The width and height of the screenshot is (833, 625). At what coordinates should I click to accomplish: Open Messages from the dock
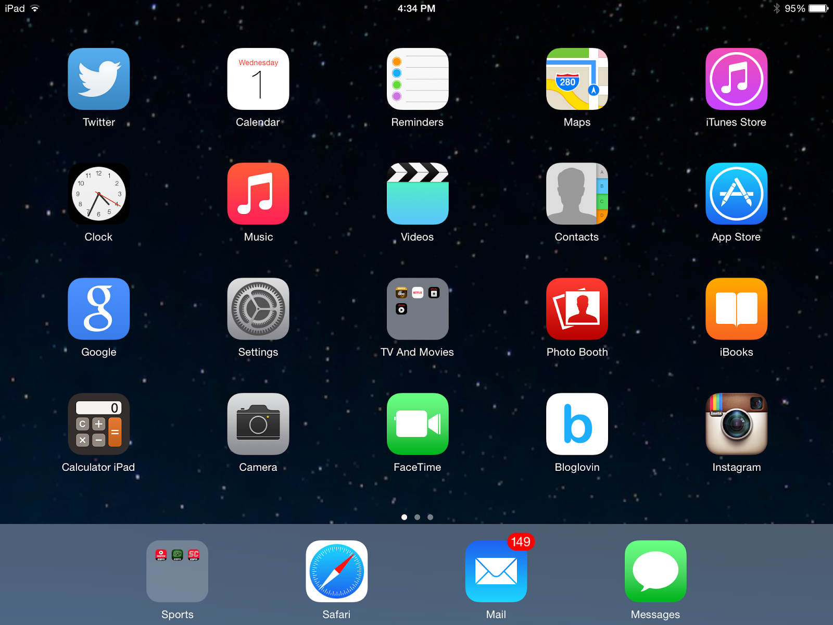tap(655, 571)
